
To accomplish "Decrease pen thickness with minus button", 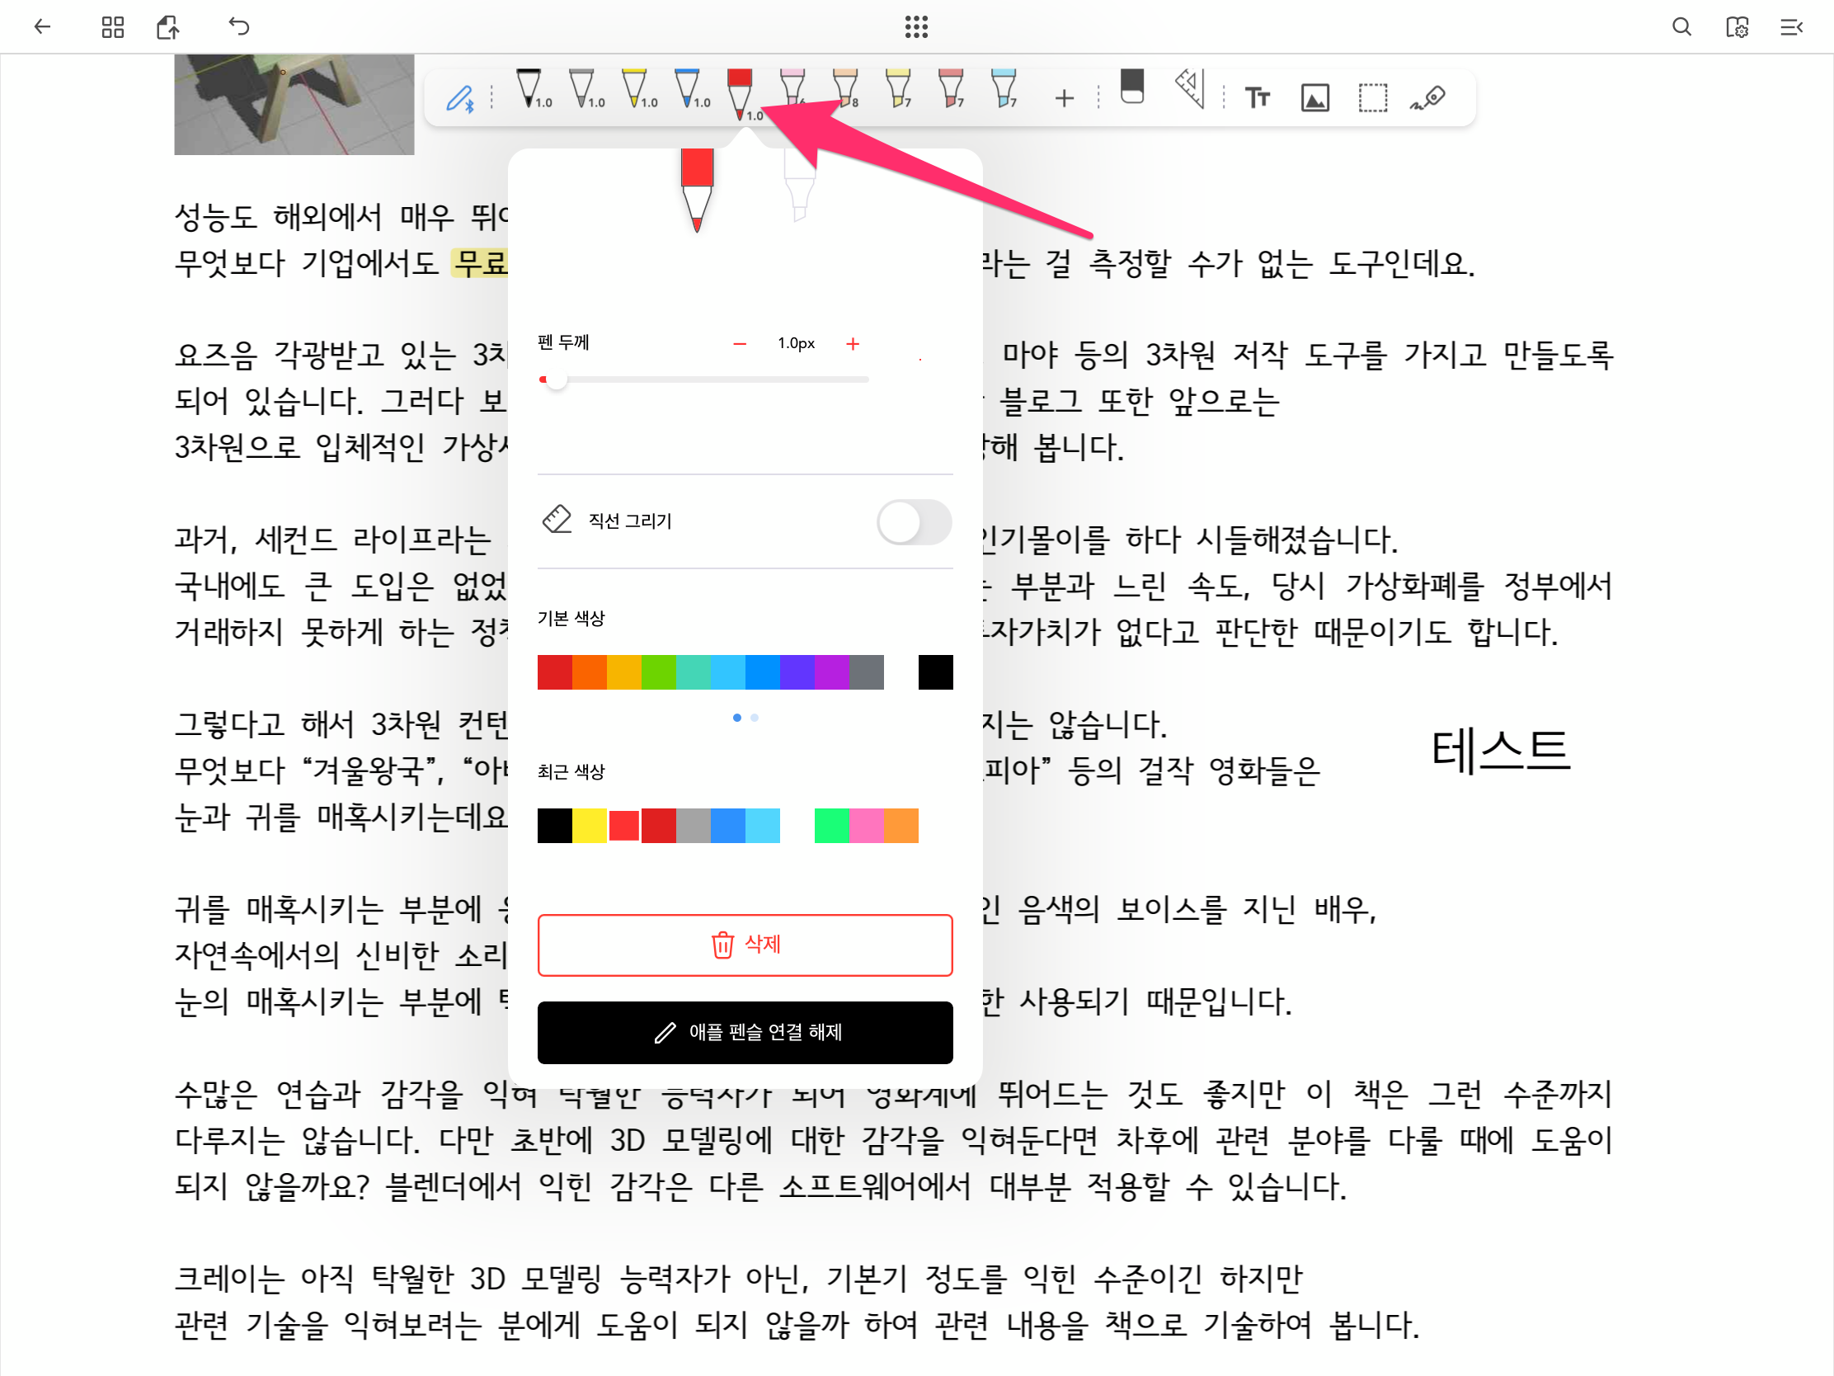I will tap(740, 344).
